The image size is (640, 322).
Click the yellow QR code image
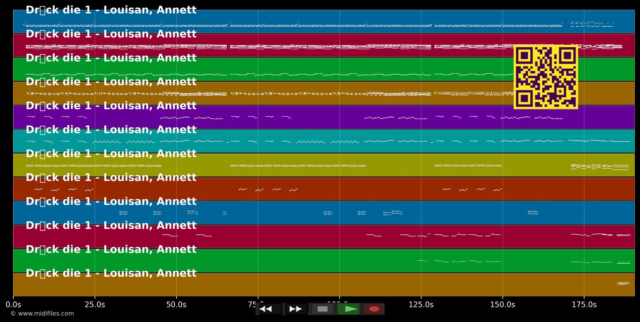coord(546,77)
